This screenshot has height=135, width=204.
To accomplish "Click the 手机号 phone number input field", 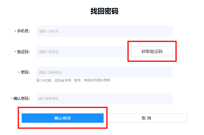I will (104, 31).
